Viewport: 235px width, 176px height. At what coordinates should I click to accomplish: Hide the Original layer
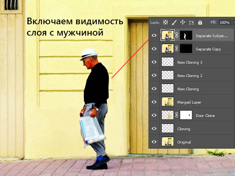154,142
